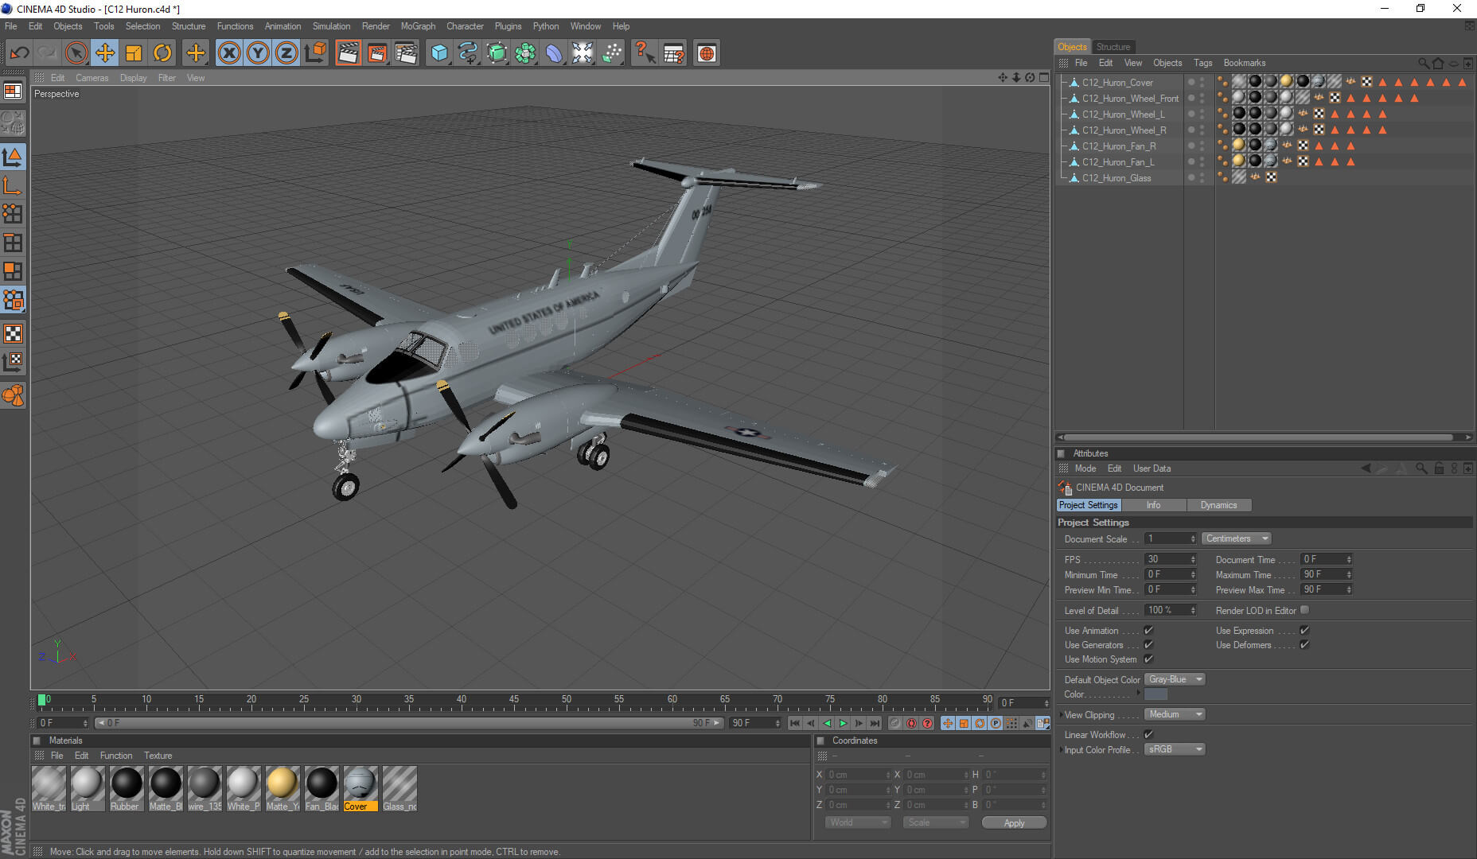
Task: Toggle the Use Animation checkbox
Action: (x=1148, y=630)
